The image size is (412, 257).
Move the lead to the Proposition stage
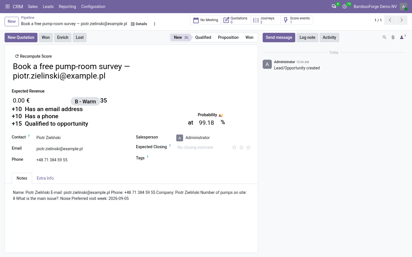(x=228, y=37)
